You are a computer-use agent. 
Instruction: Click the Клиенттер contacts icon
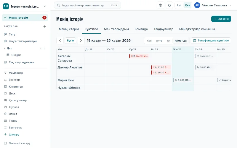5,86
